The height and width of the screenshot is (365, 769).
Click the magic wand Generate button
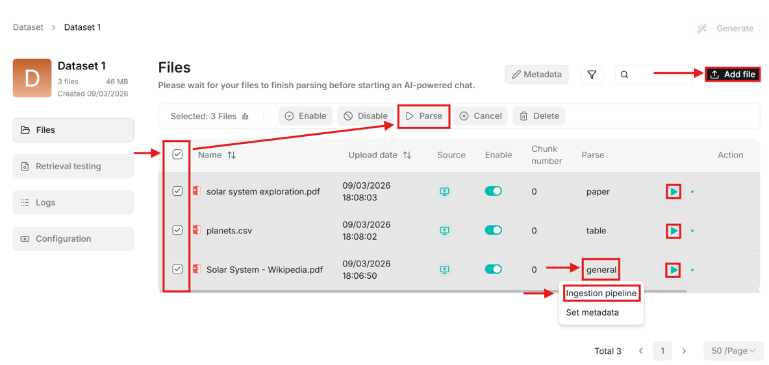click(725, 29)
